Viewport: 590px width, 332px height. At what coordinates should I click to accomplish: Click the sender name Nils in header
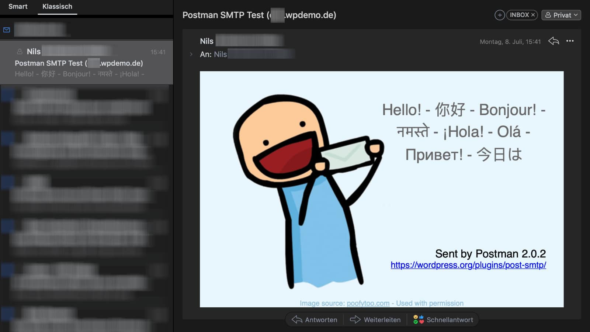point(206,41)
